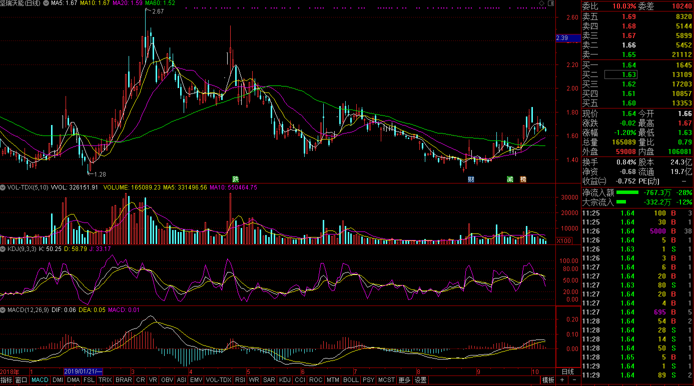694x386 pixels.
Task: Click the 买二 price 1.63 input box
Action: [621, 75]
